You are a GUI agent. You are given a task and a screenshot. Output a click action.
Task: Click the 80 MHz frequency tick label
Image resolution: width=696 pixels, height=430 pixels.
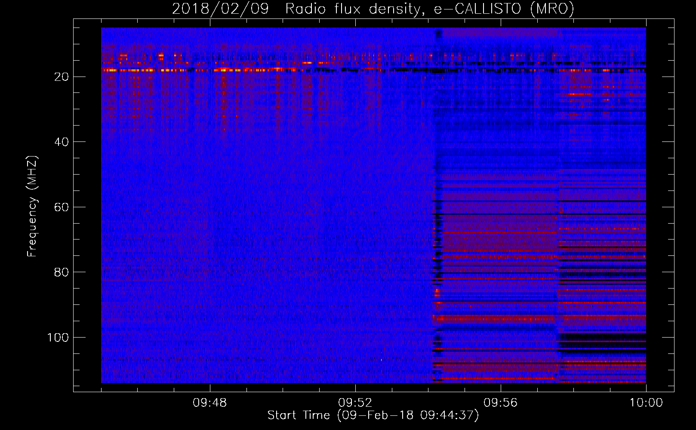[62, 272]
